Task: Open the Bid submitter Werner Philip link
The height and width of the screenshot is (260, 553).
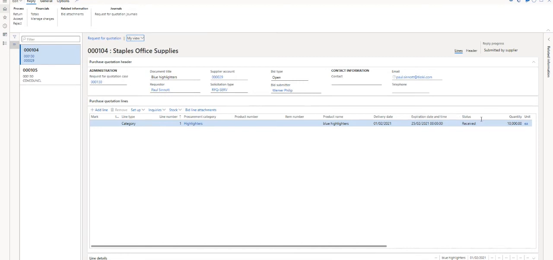Action: point(282,90)
